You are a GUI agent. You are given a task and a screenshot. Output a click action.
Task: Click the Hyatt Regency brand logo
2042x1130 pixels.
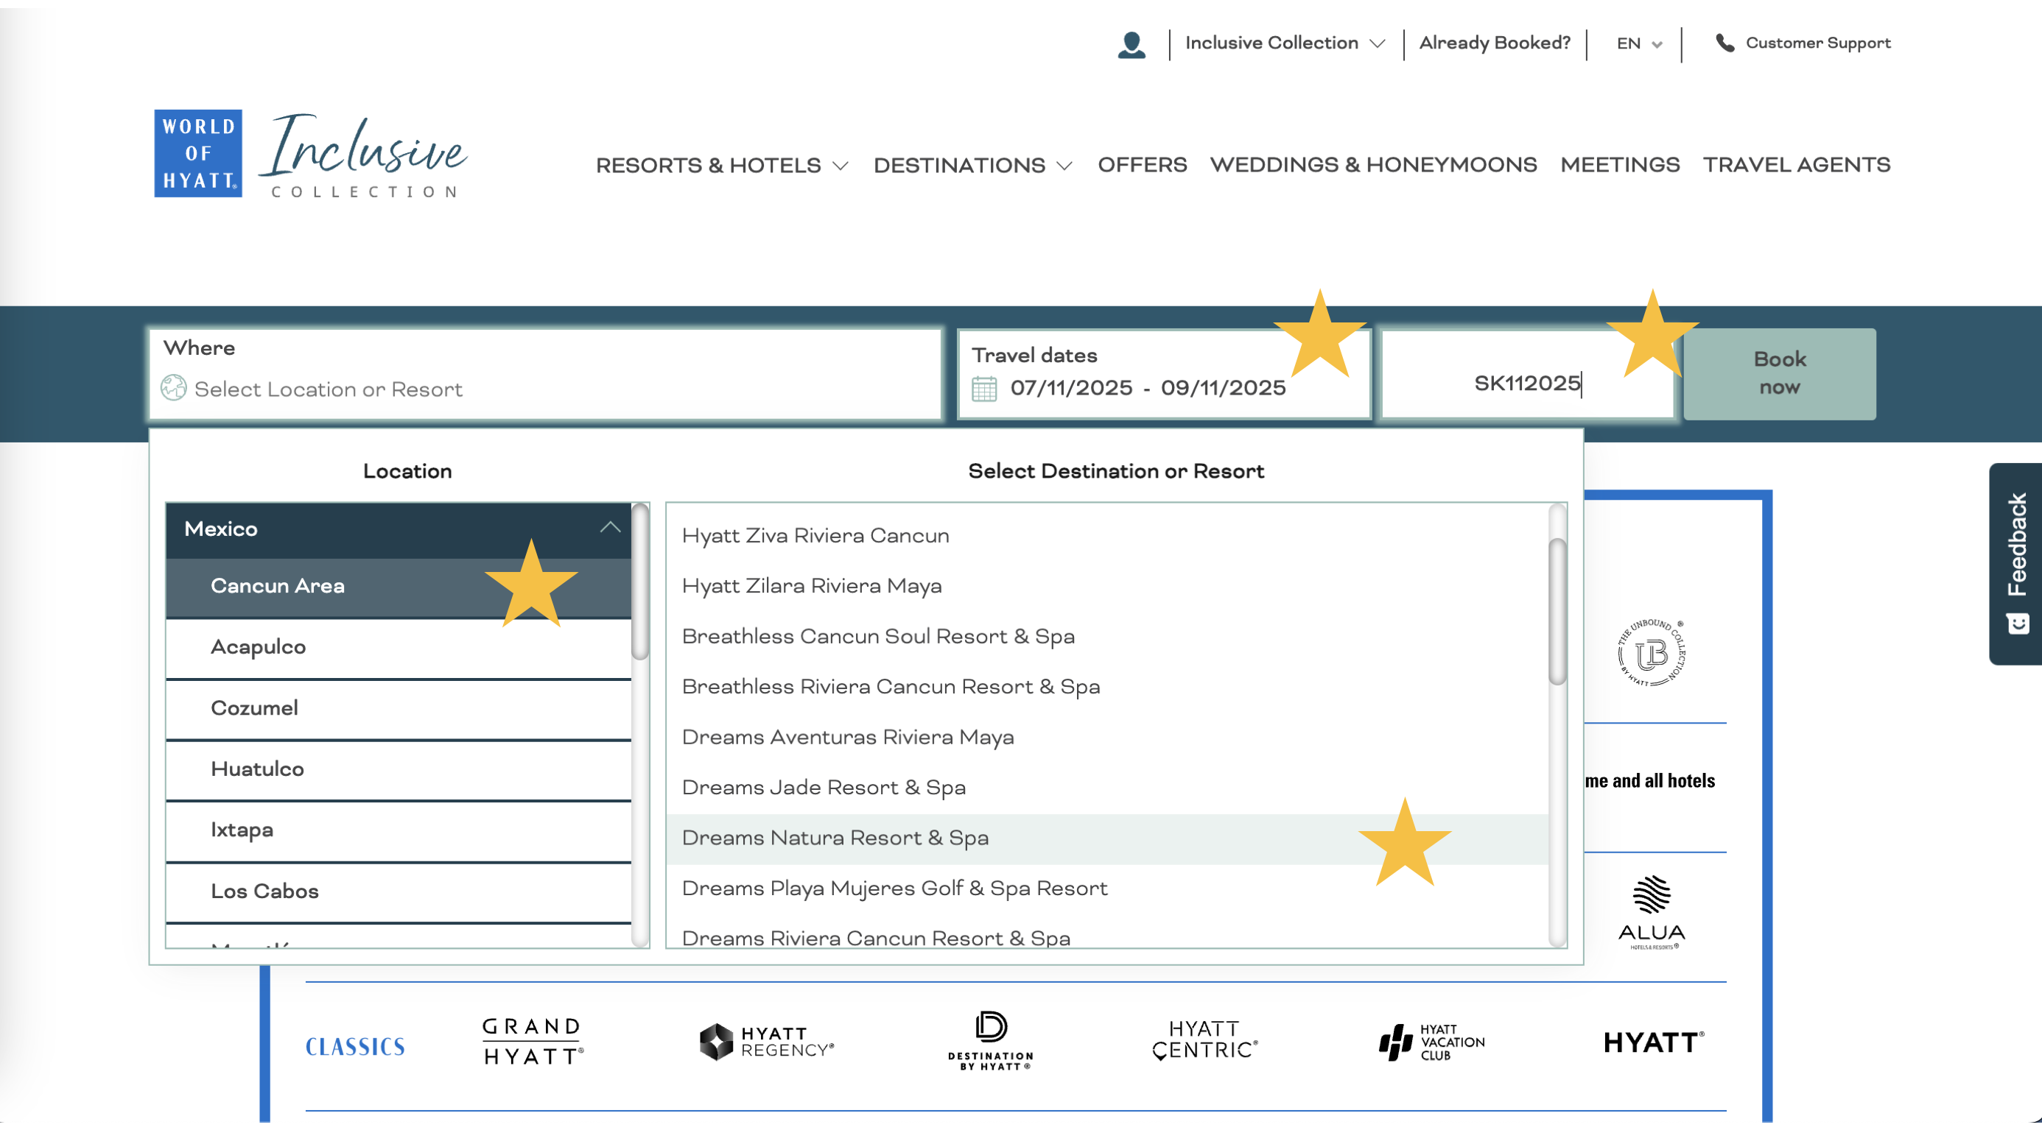click(767, 1041)
